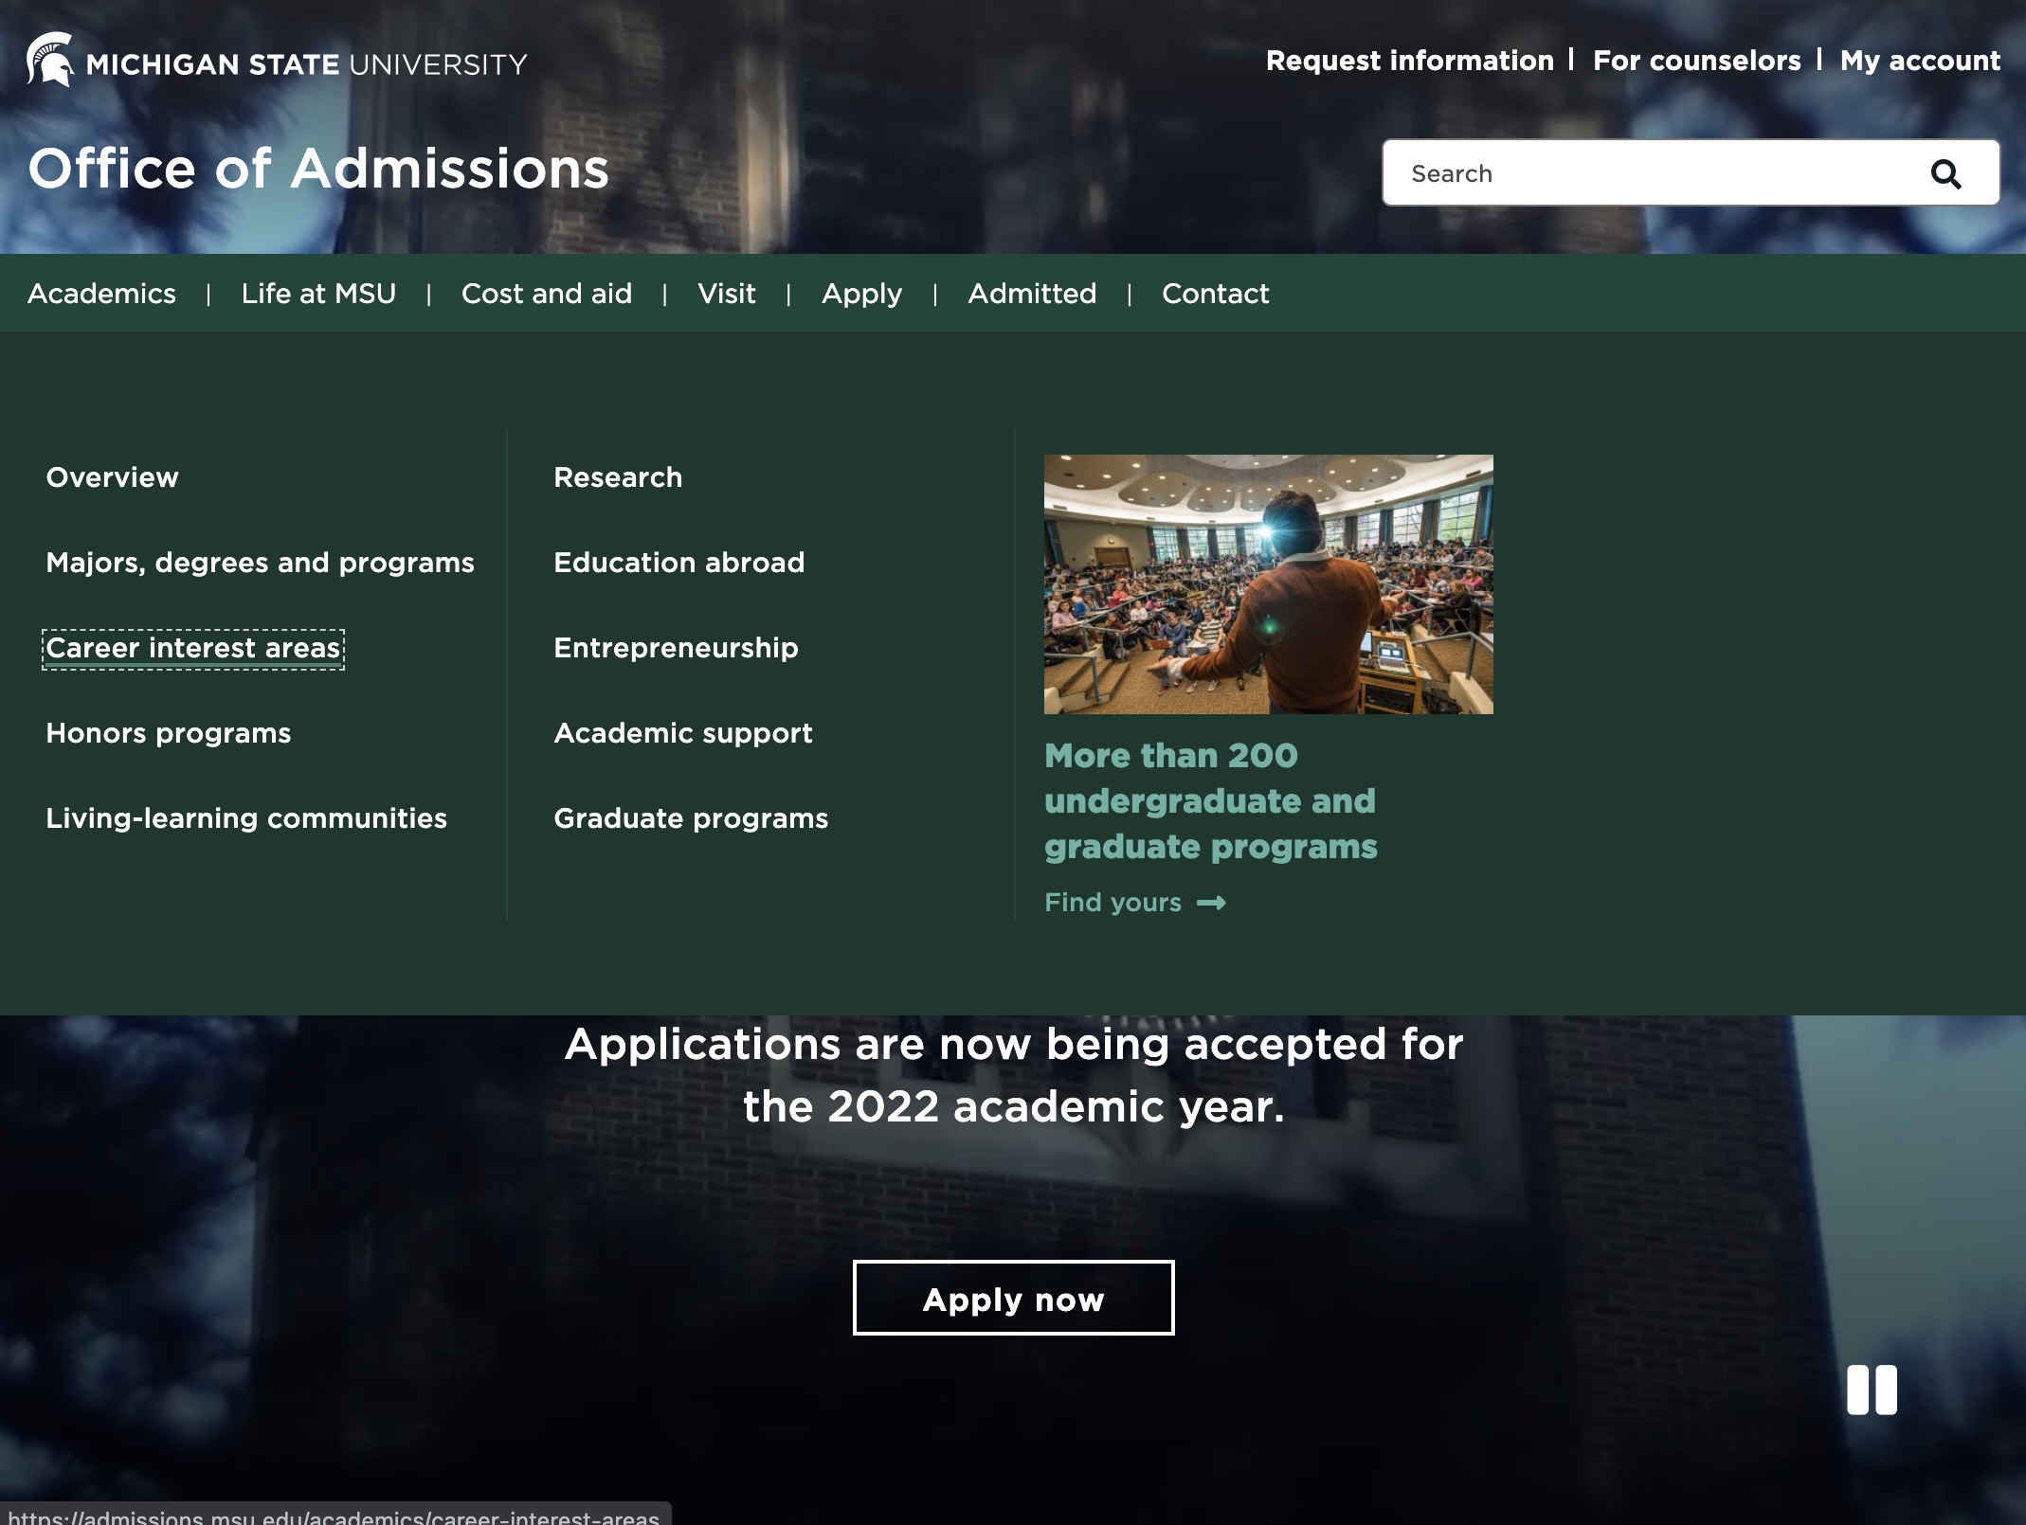Open Office of Admissions home link

coord(318,169)
